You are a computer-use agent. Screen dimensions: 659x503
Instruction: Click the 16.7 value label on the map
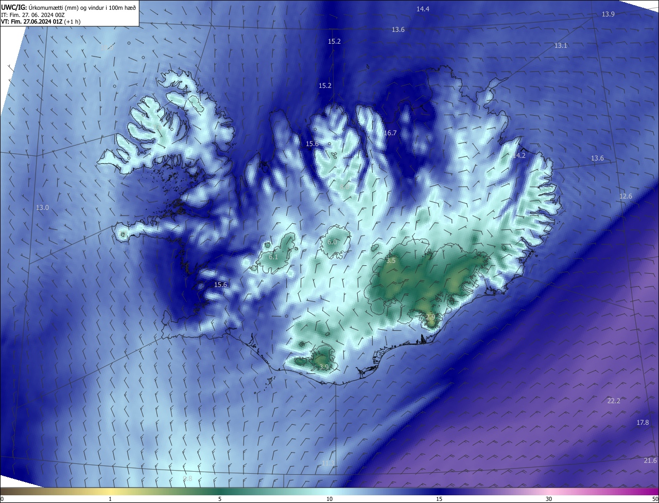[x=390, y=133]
